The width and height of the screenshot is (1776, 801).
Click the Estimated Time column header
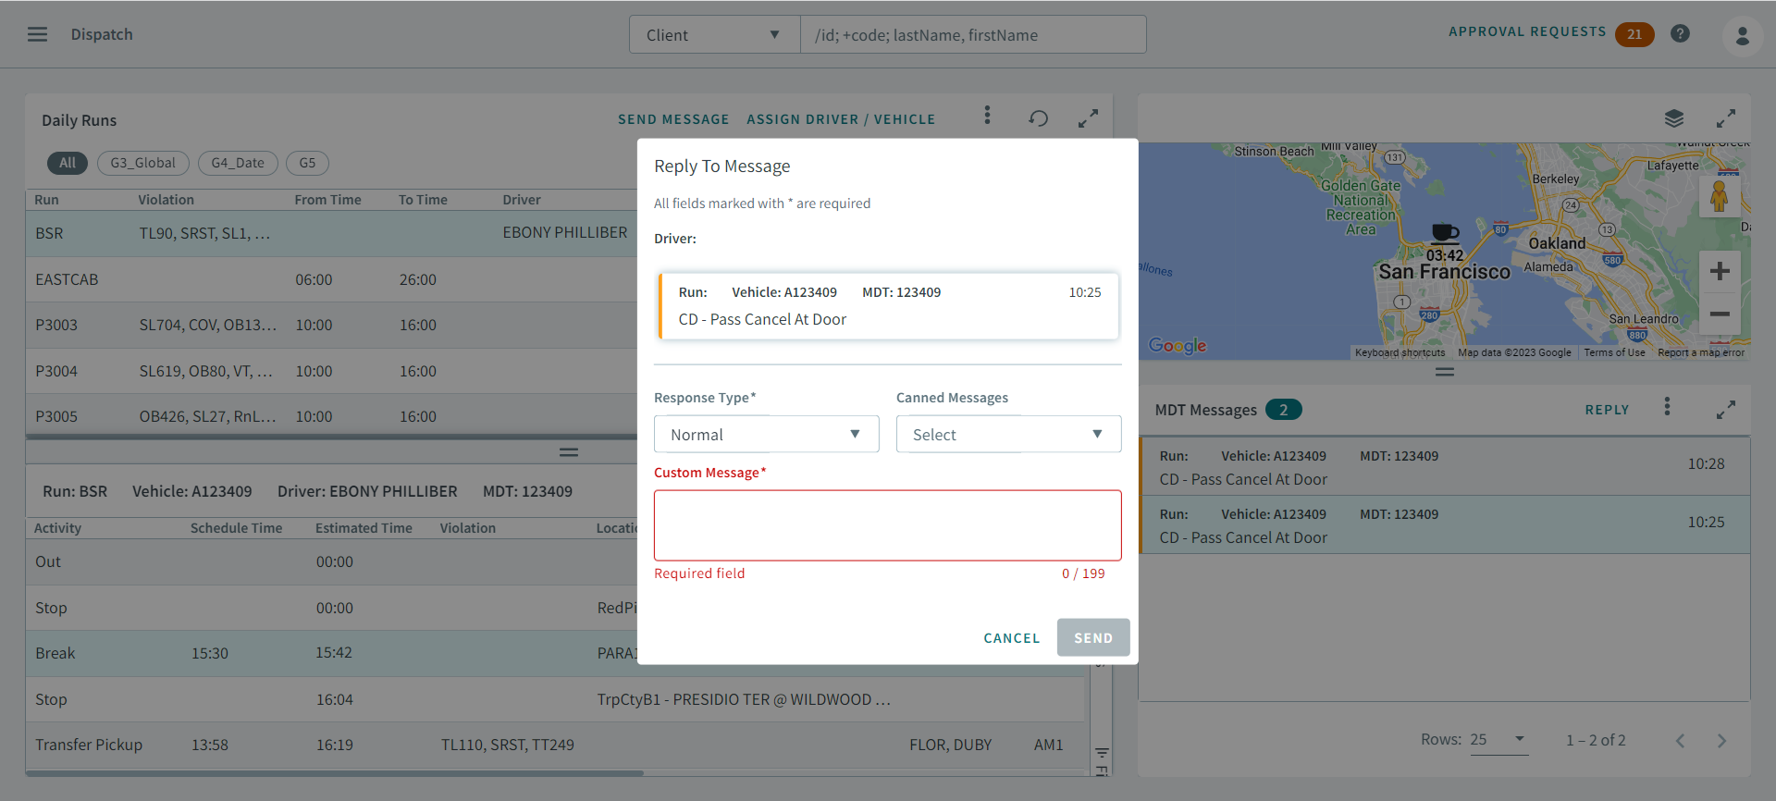[364, 528]
